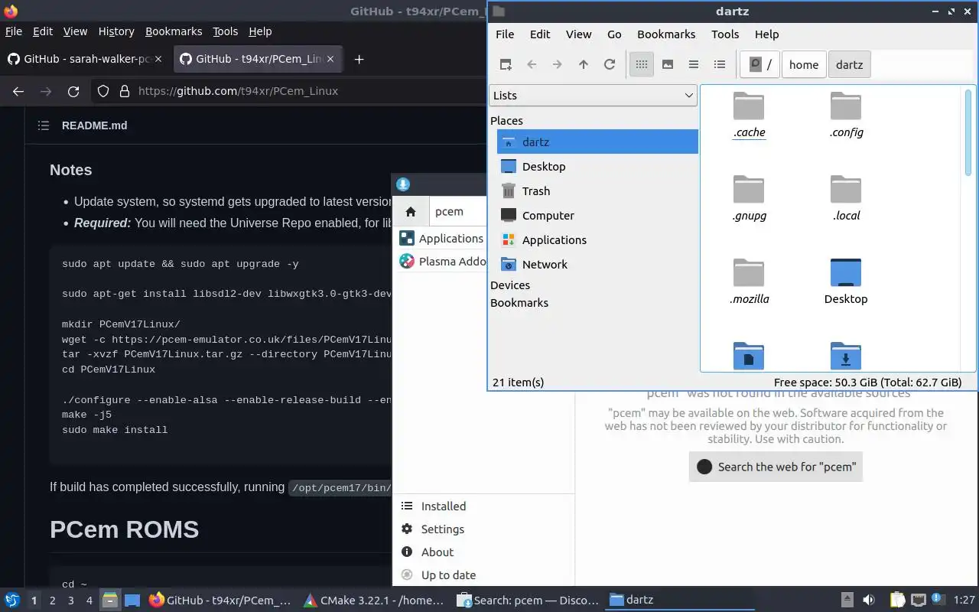
Task: Select the folder icon with download arrow
Action: (846, 356)
